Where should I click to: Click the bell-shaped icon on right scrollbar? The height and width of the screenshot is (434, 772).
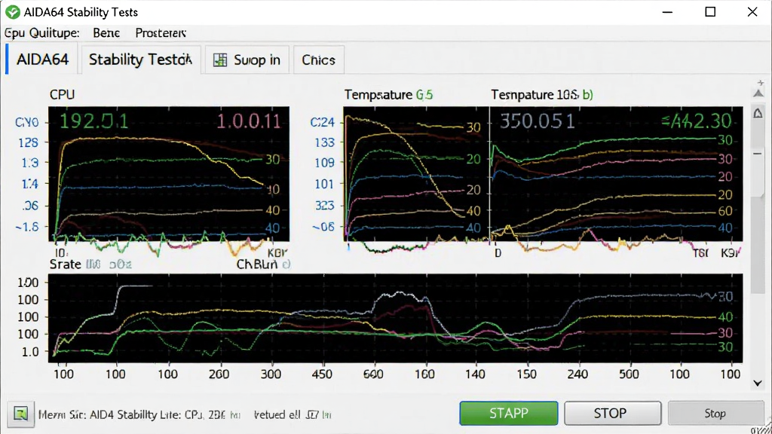tap(758, 114)
